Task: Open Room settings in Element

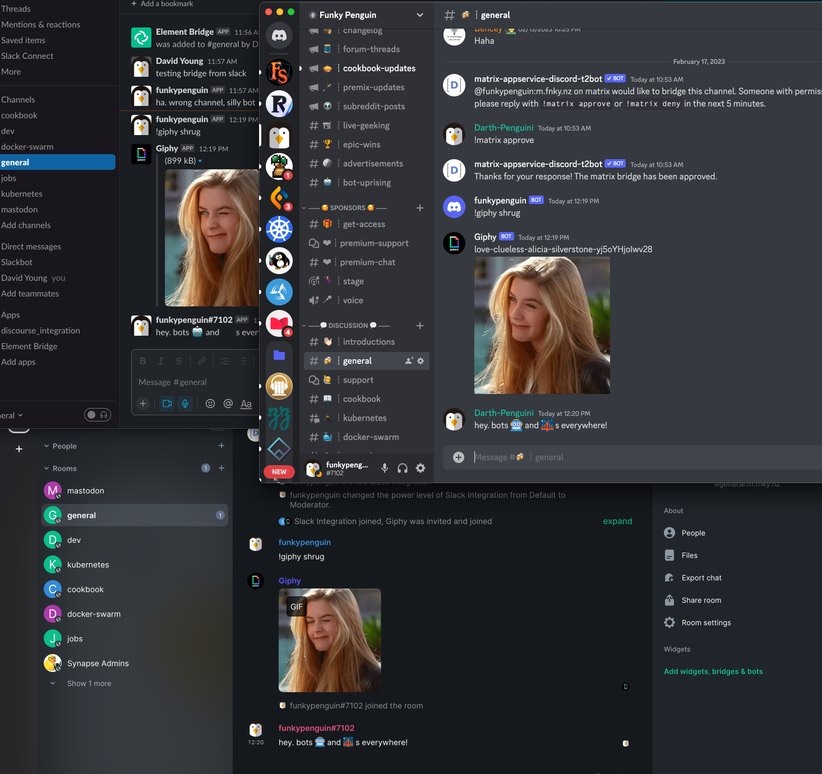Action: [x=706, y=622]
